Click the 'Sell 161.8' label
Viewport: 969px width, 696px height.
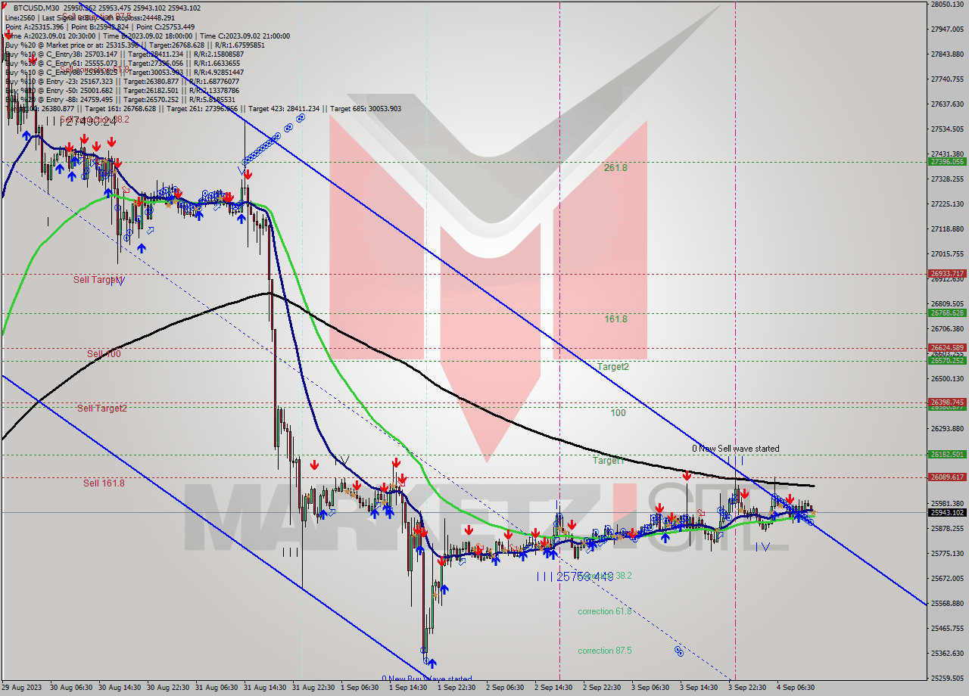click(104, 483)
